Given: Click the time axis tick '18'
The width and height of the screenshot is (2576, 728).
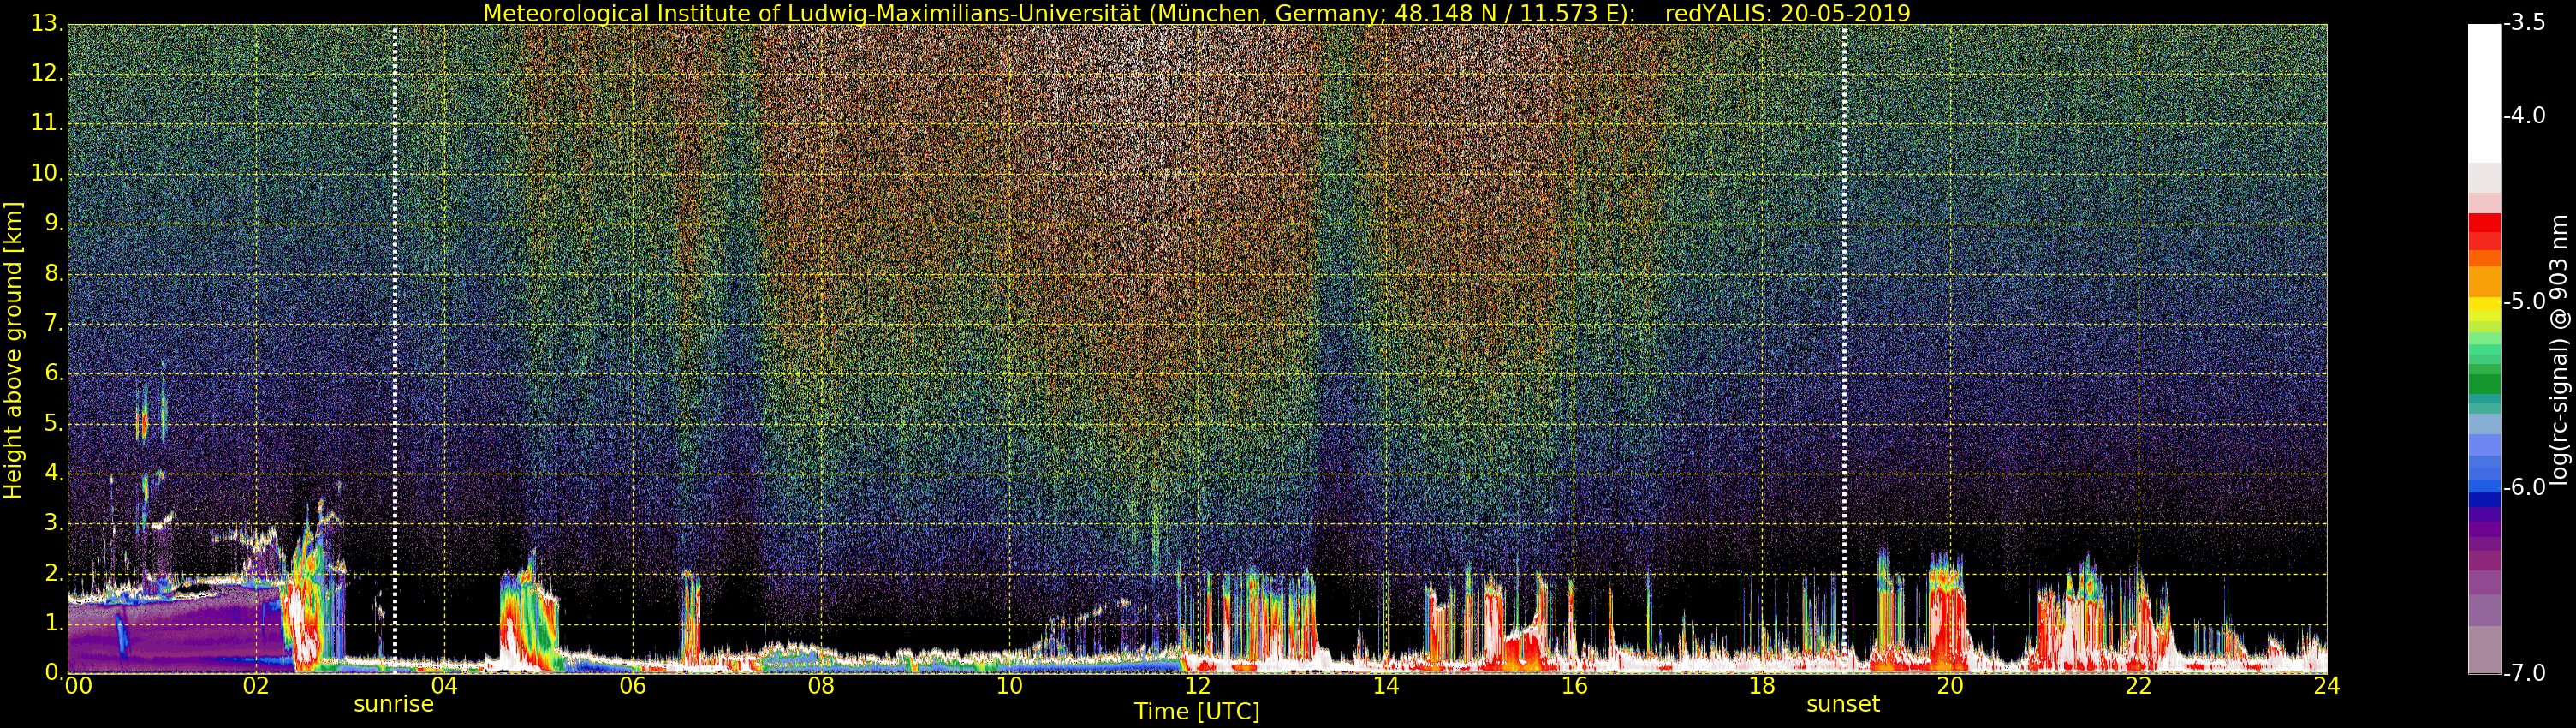Looking at the screenshot, I should (1762, 686).
